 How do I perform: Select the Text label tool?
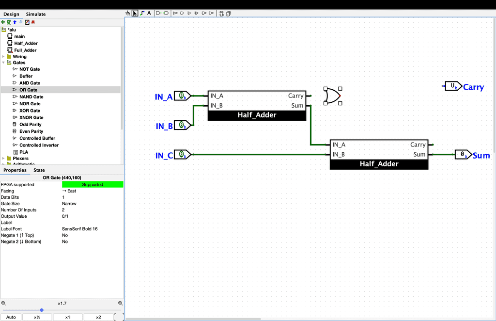[149, 13]
